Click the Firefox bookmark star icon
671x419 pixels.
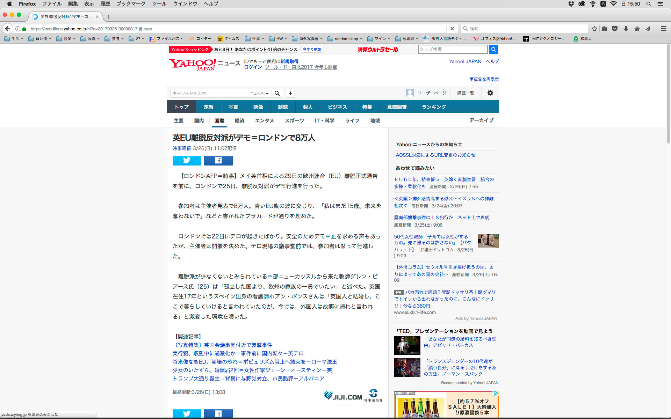(594, 29)
